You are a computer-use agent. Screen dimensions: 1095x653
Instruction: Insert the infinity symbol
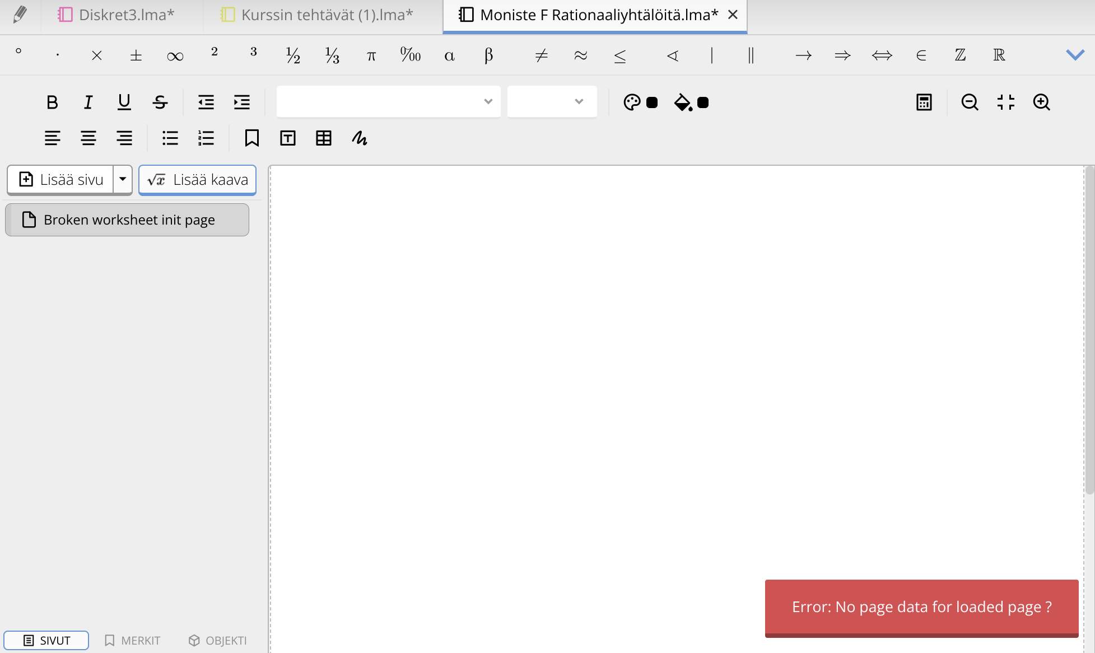click(x=175, y=55)
